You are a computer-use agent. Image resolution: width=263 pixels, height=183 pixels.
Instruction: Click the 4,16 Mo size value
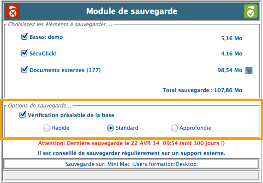tap(232, 54)
